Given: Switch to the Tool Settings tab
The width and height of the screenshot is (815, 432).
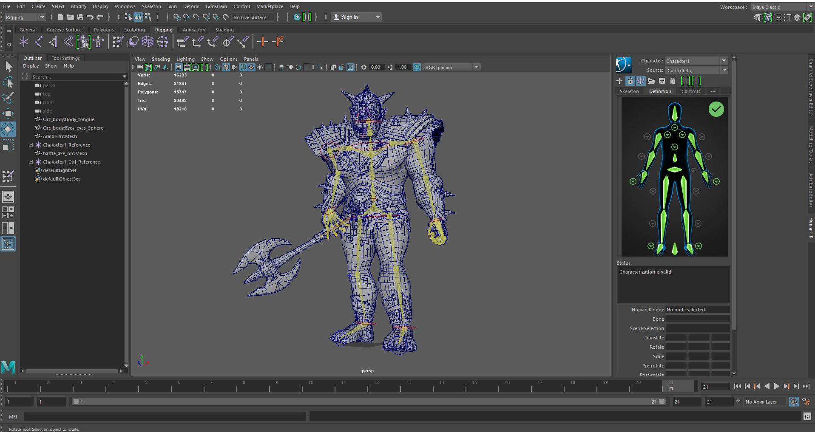Looking at the screenshot, I should pos(65,58).
